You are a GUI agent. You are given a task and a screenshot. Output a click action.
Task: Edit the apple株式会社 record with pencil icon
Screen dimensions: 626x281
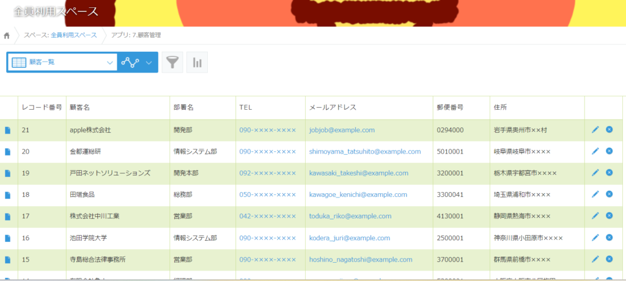click(x=595, y=129)
